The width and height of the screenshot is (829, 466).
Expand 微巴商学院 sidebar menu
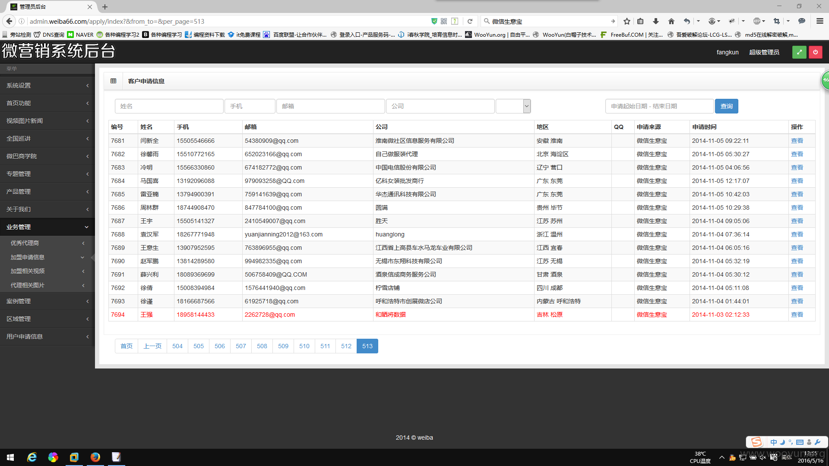[x=47, y=156]
